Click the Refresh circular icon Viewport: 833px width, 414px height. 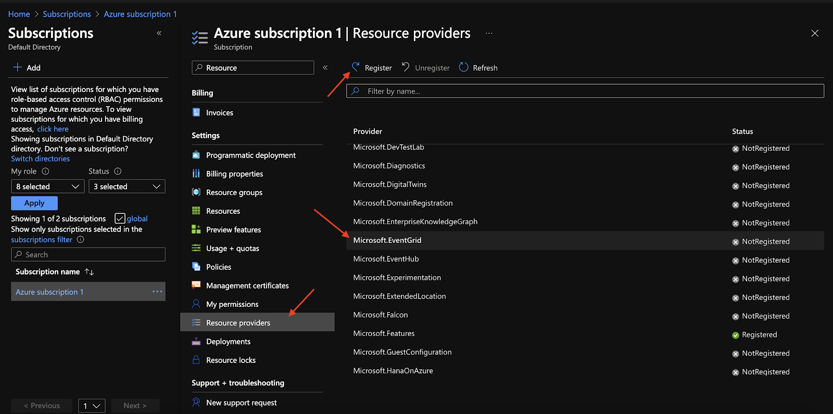[x=463, y=67]
